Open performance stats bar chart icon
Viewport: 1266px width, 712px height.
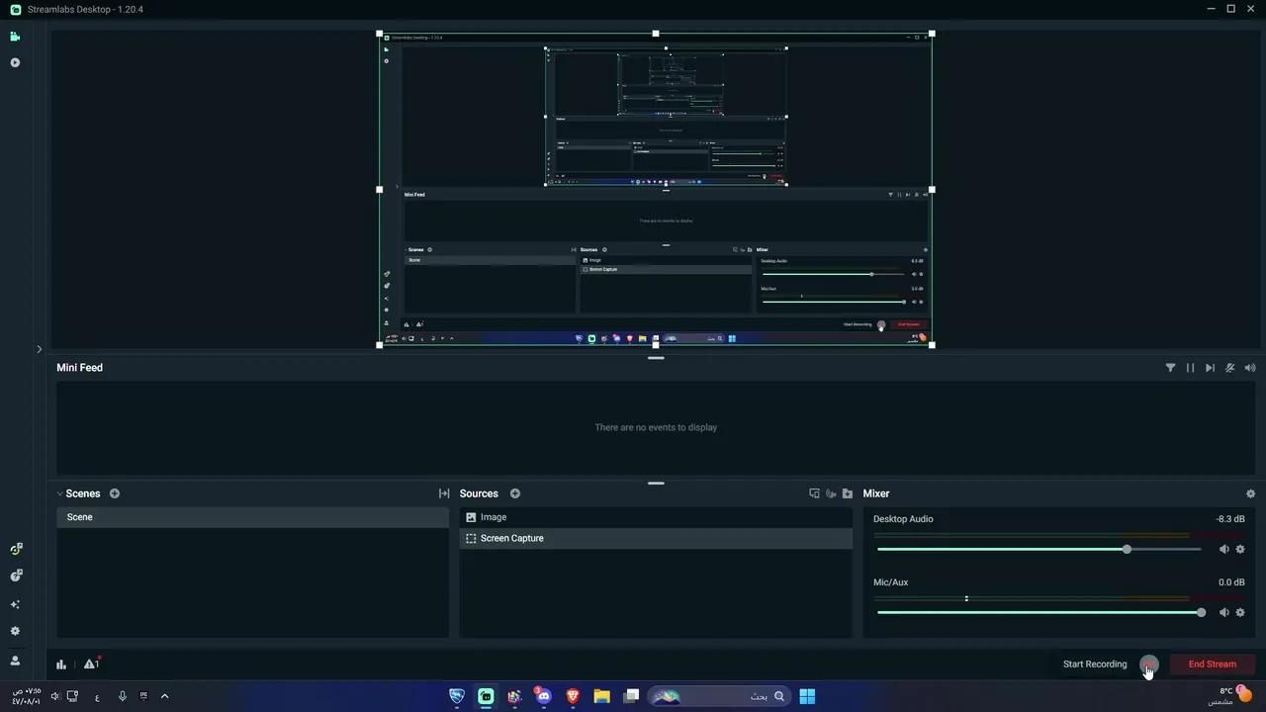(x=61, y=665)
